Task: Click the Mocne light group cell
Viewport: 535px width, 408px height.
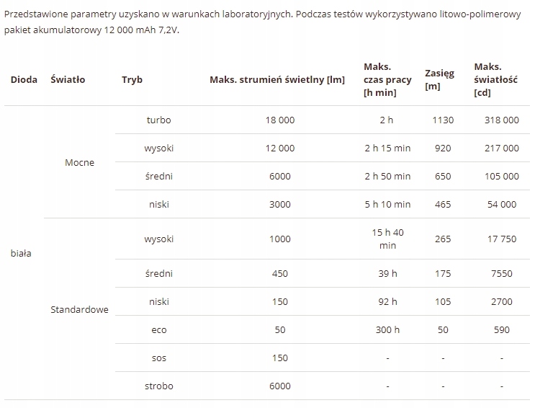Action: (79, 162)
